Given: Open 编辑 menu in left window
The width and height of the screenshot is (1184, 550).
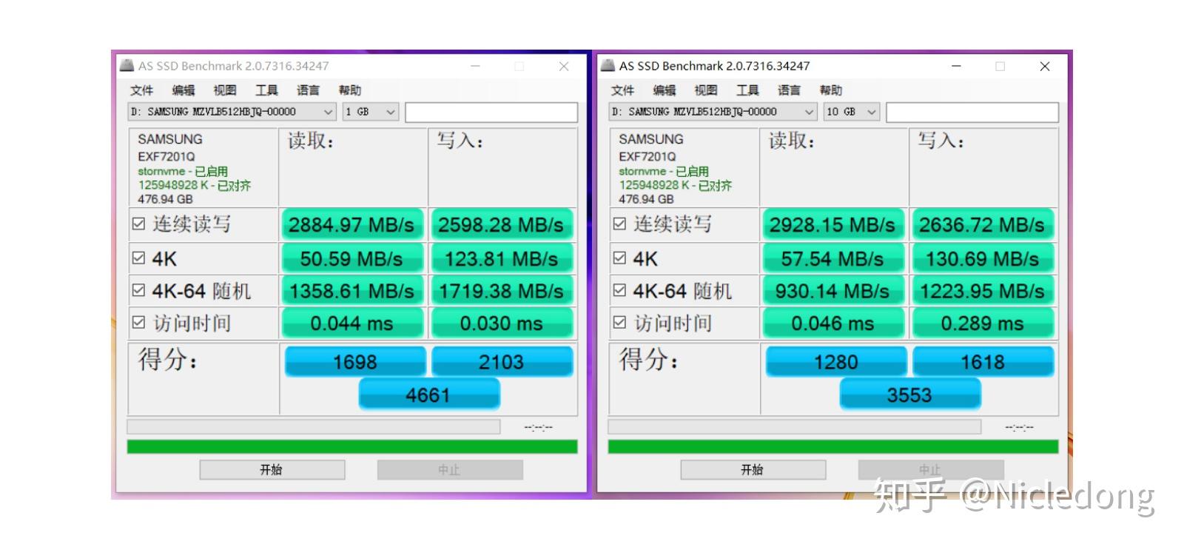Looking at the screenshot, I should [x=184, y=90].
